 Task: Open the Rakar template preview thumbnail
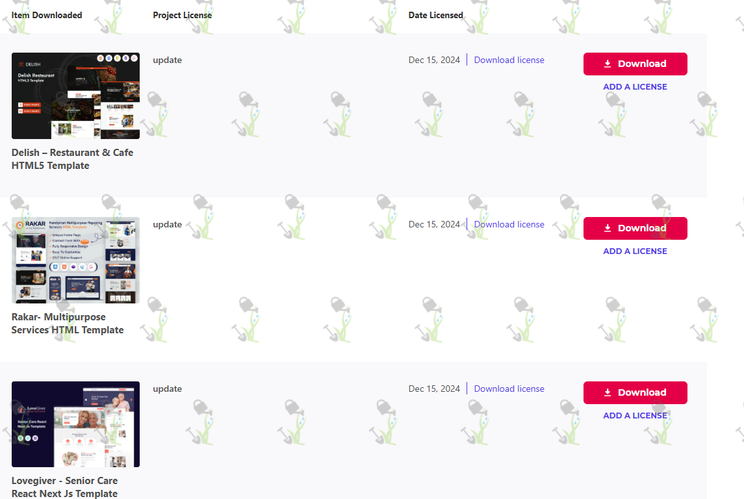75,260
